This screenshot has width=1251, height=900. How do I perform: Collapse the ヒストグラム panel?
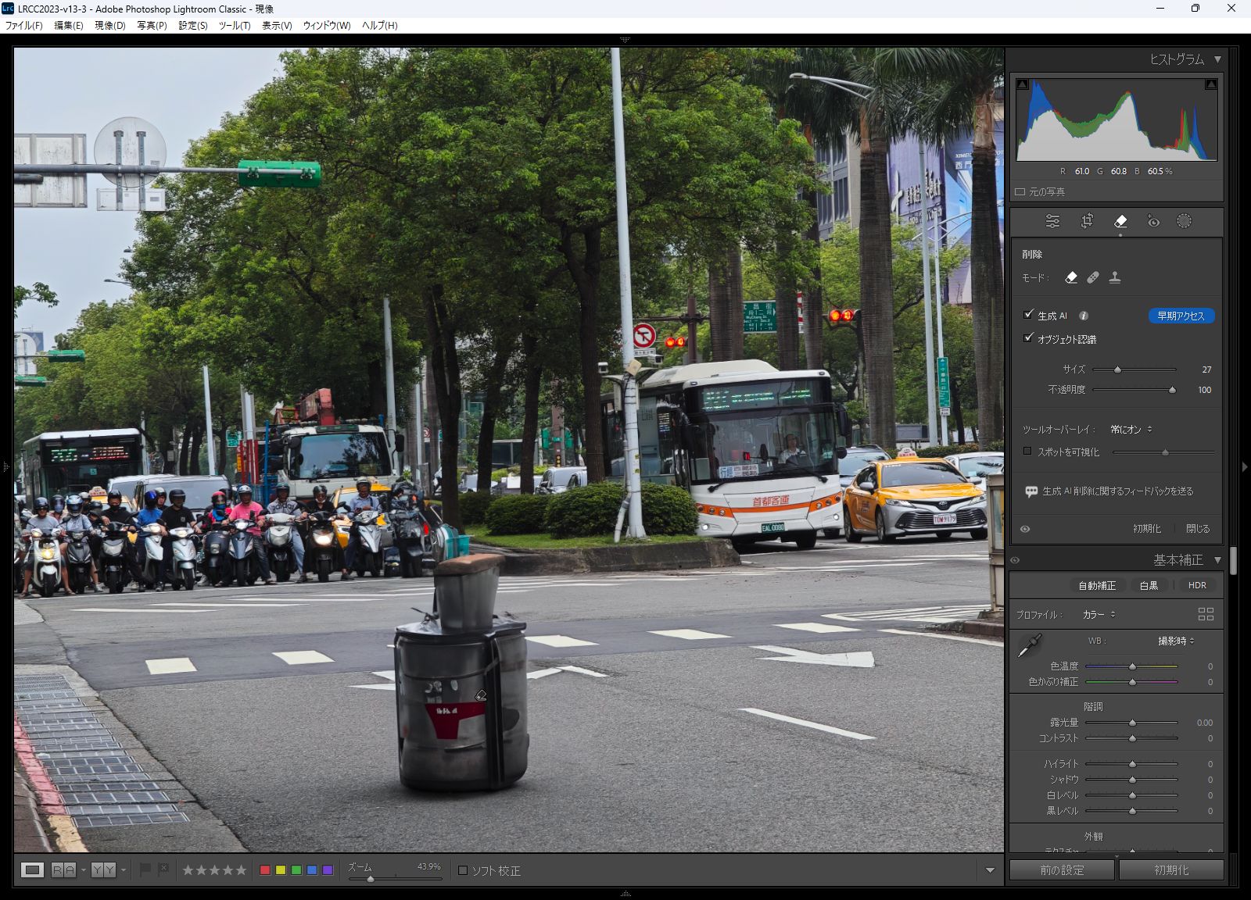click(x=1217, y=59)
